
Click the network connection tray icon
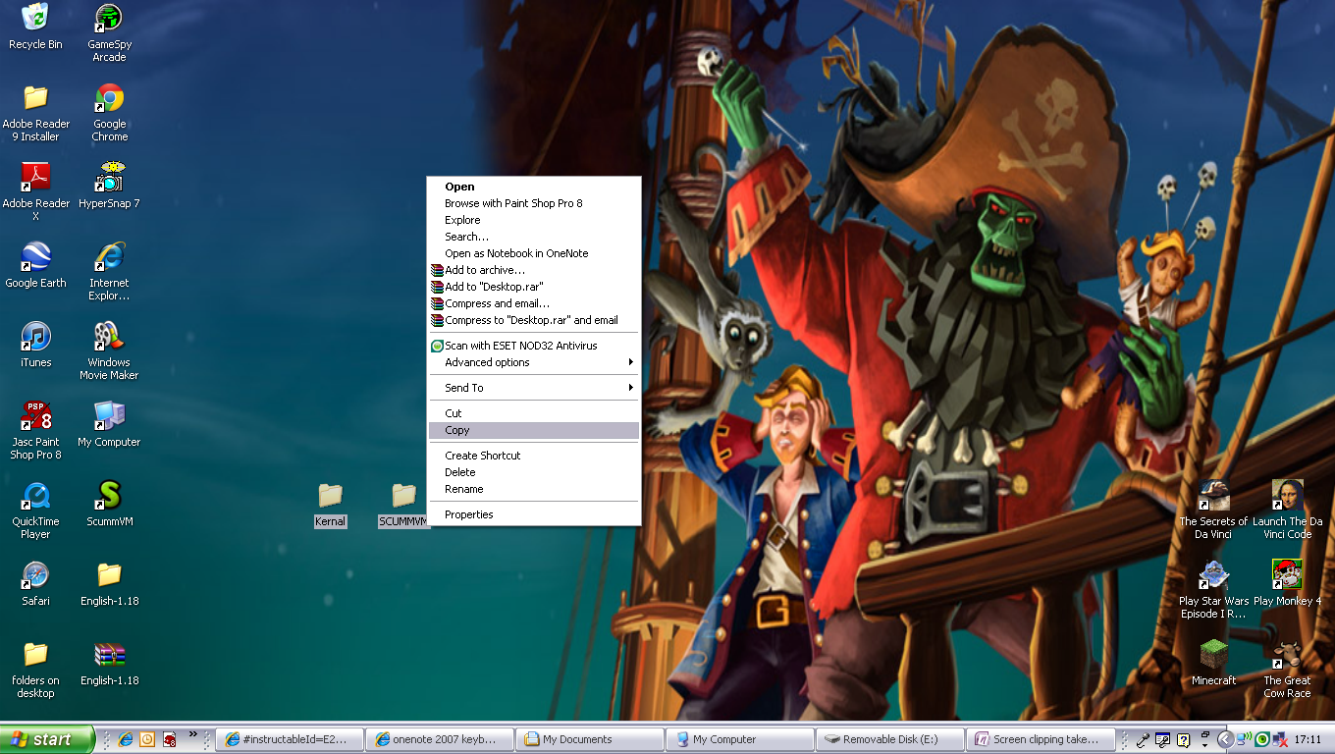[1244, 739]
